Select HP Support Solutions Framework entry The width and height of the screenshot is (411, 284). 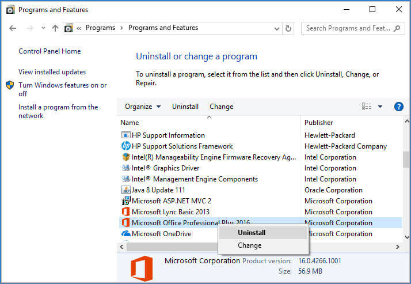click(182, 146)
